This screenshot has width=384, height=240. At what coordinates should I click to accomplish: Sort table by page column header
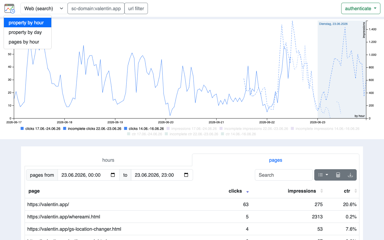coord(34,191)
